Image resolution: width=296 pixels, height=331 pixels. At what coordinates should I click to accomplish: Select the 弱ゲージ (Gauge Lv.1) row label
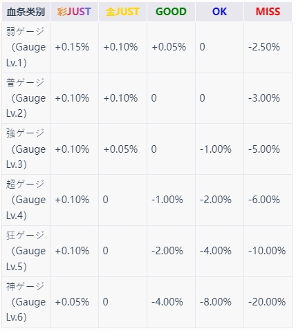[x=26, y=47]
